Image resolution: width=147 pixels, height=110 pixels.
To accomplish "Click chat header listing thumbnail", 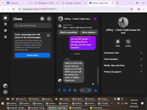I will [x=61, y=19].
